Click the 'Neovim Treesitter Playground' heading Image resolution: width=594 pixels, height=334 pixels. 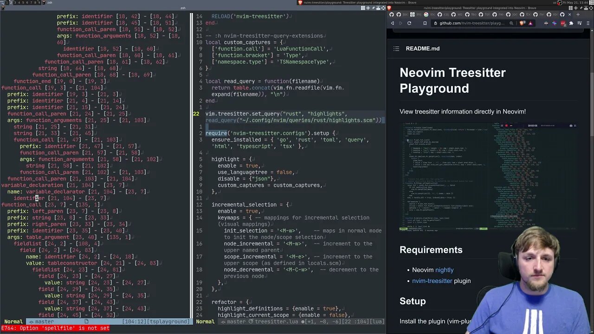pos(452,80)
